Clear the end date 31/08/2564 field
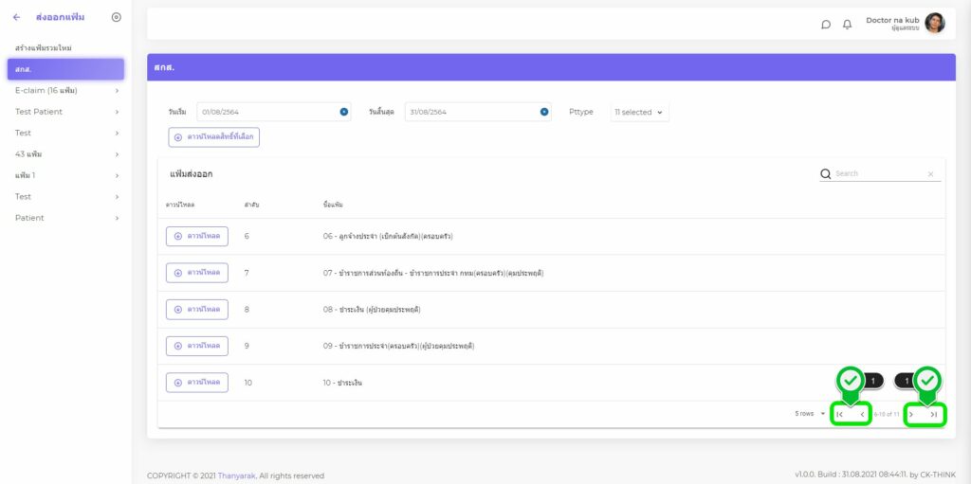This screenshot has width=971, height=484. pos(544,112)
